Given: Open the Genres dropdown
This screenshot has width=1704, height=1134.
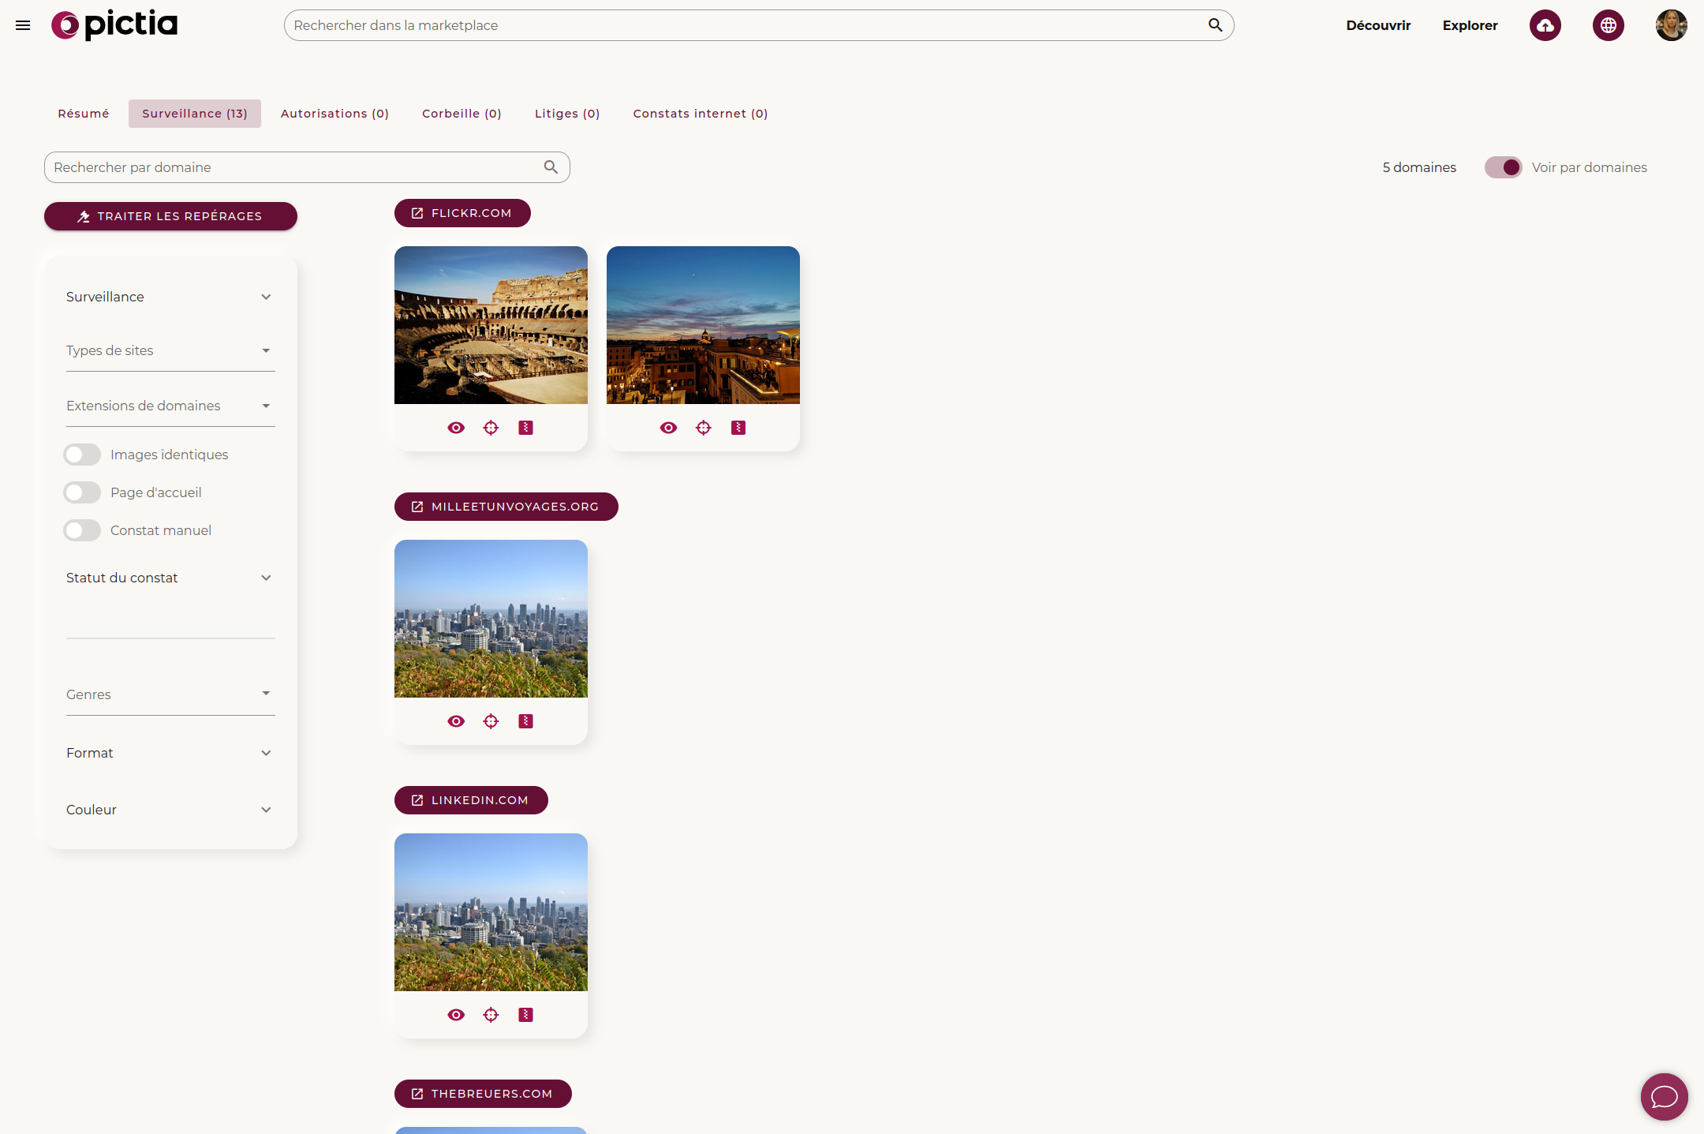Looking at the screenshot, I should (x=170, y=694).
